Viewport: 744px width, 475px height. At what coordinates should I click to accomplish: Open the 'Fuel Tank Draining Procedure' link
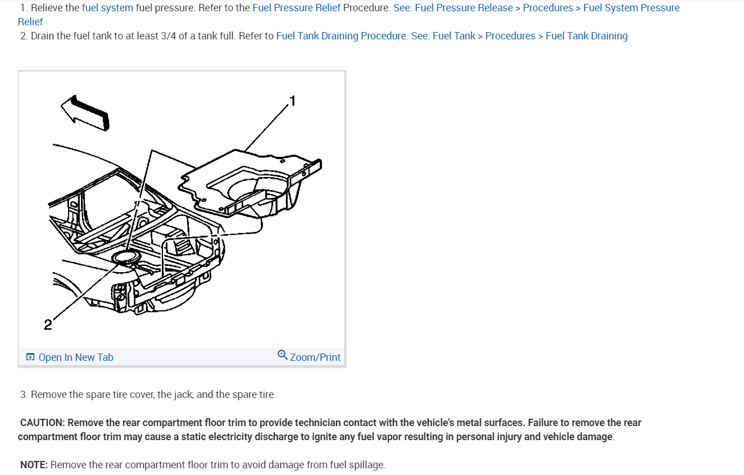tap(341, 36)
